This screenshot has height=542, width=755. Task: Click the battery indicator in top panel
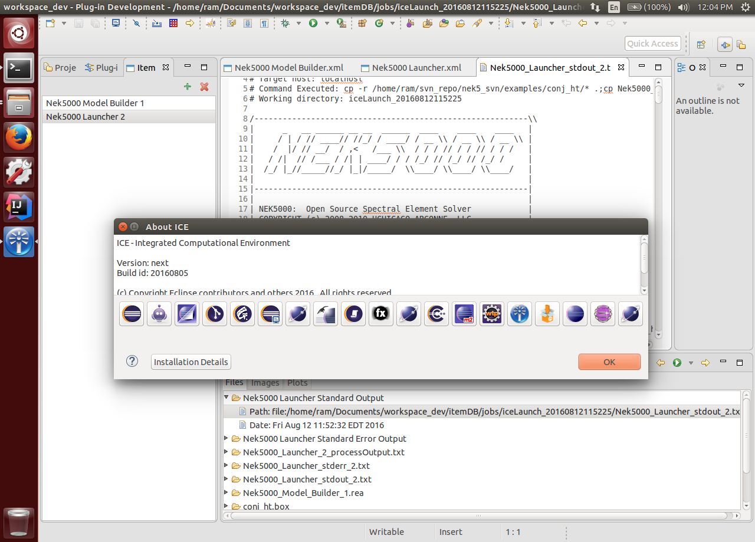649,7
